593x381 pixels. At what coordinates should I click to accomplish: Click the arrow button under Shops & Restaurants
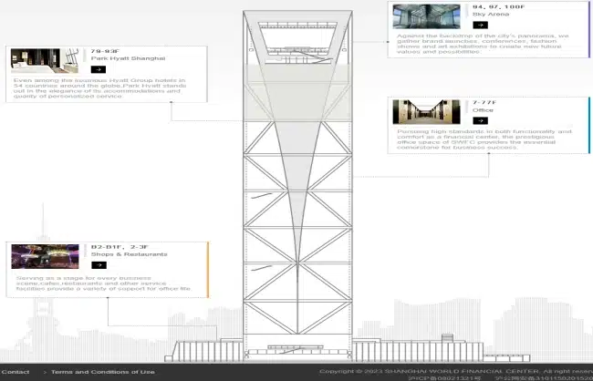pos(98,265)
